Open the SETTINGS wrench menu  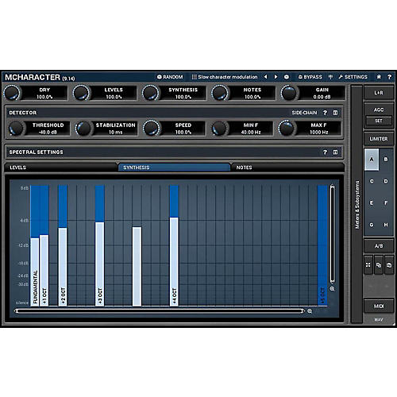coord(353,77)
